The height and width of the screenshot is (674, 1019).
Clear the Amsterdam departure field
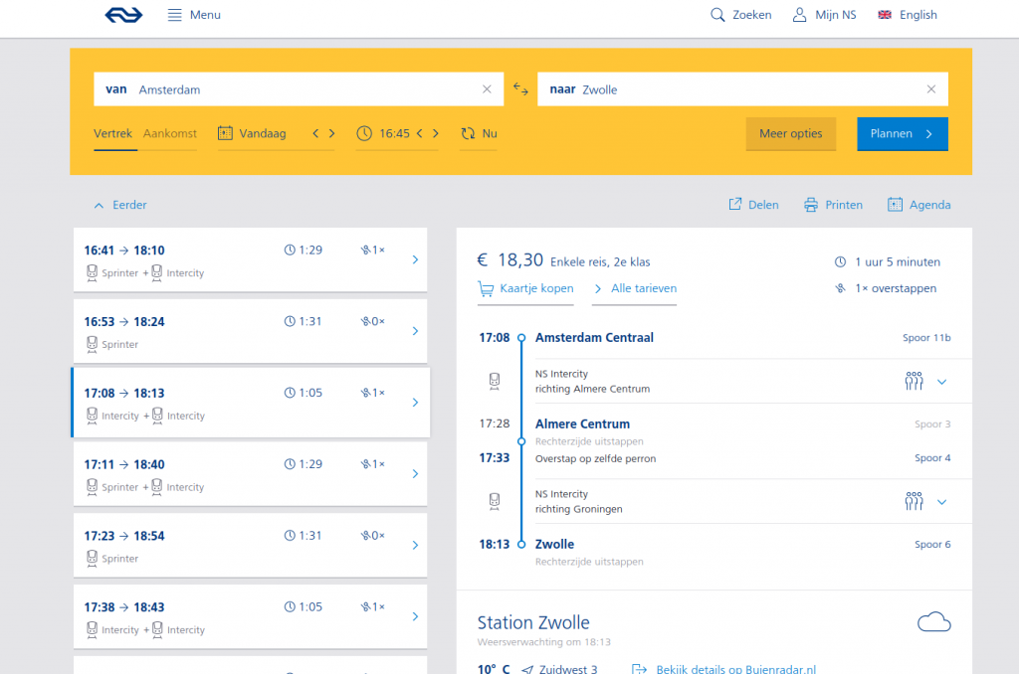[487, 89]
